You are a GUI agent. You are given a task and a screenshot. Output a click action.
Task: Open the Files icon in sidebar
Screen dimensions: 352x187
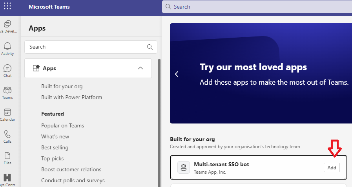pyautogui.click(x=7, y=156)
